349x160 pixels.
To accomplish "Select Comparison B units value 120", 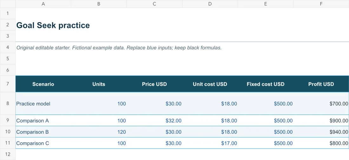I will click(x=99, y=132).
